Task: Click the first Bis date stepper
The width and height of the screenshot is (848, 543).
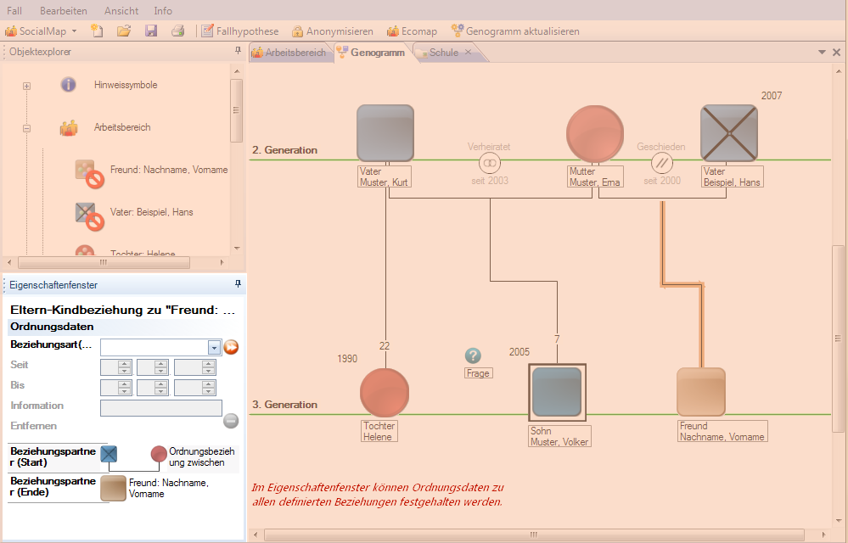Action: tap(125, 388)
